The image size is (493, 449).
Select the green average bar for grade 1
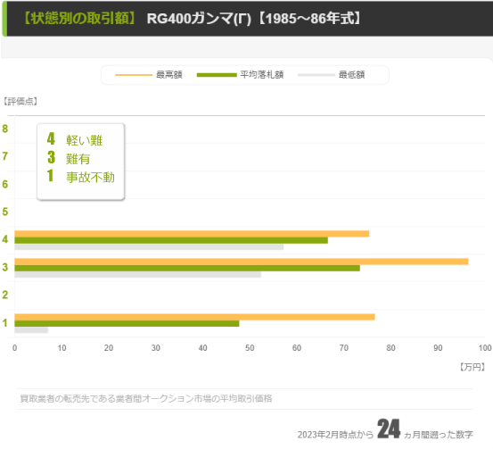127,324
